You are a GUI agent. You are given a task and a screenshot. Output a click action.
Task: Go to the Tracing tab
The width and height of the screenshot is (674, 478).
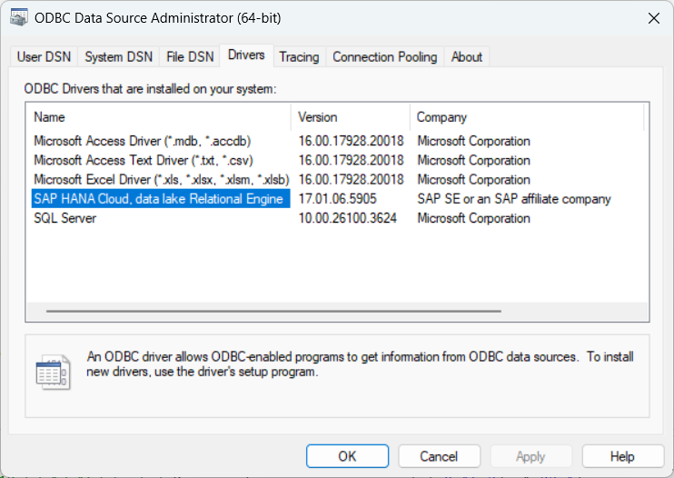tap(299, 56)
